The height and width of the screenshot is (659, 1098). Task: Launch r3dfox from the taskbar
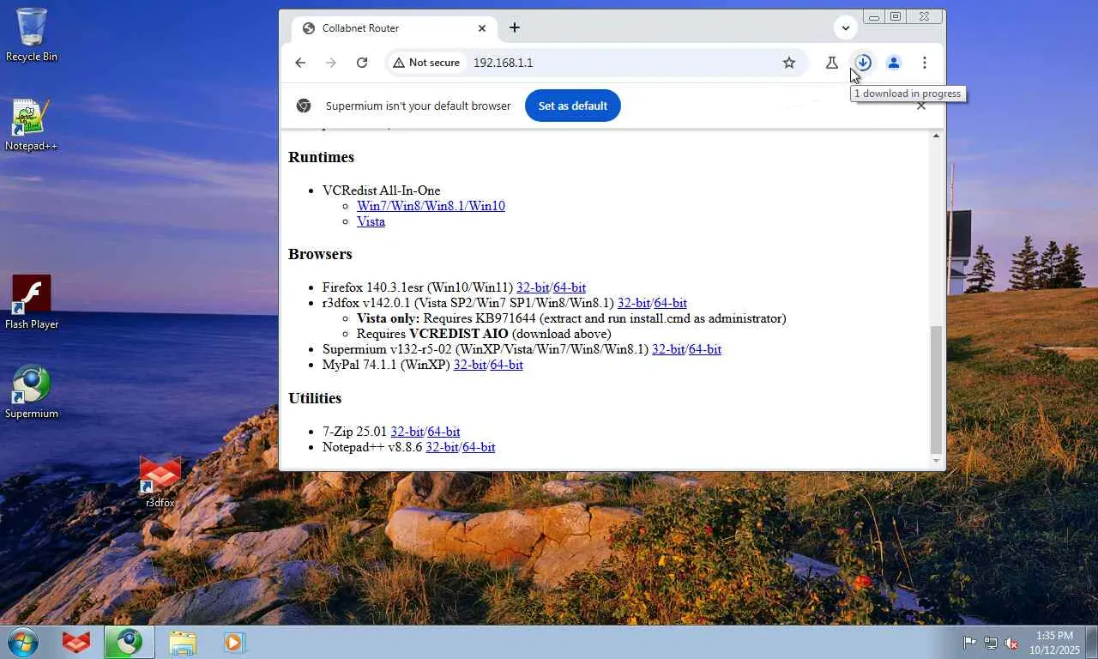point(76,642)
